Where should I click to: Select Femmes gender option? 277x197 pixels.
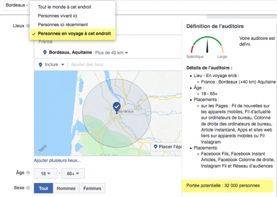tap(92, 188)
